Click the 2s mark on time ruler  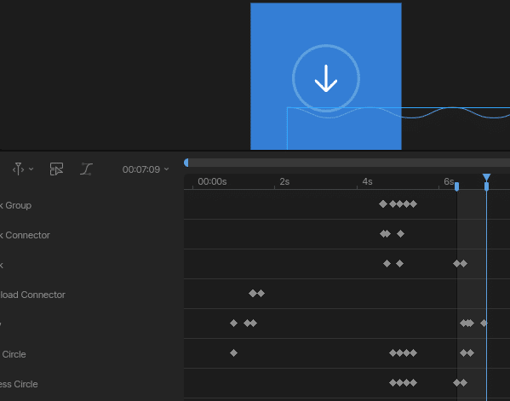click(x=284, y=181)
